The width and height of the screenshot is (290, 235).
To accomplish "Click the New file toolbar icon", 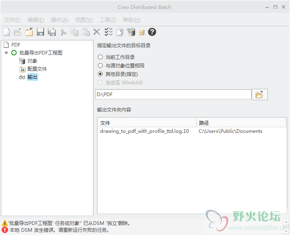I will coord(6,32).
